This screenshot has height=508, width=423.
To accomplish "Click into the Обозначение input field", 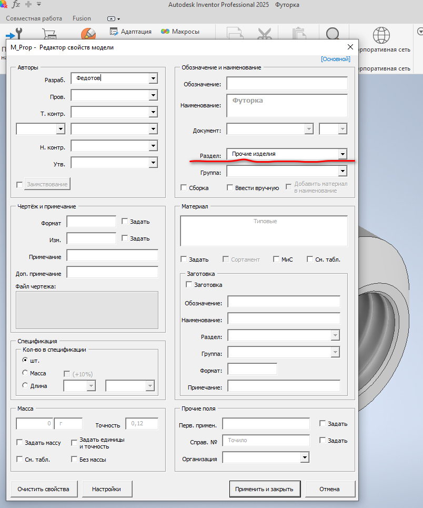I will pyautogui.click(x=287, y=83).
